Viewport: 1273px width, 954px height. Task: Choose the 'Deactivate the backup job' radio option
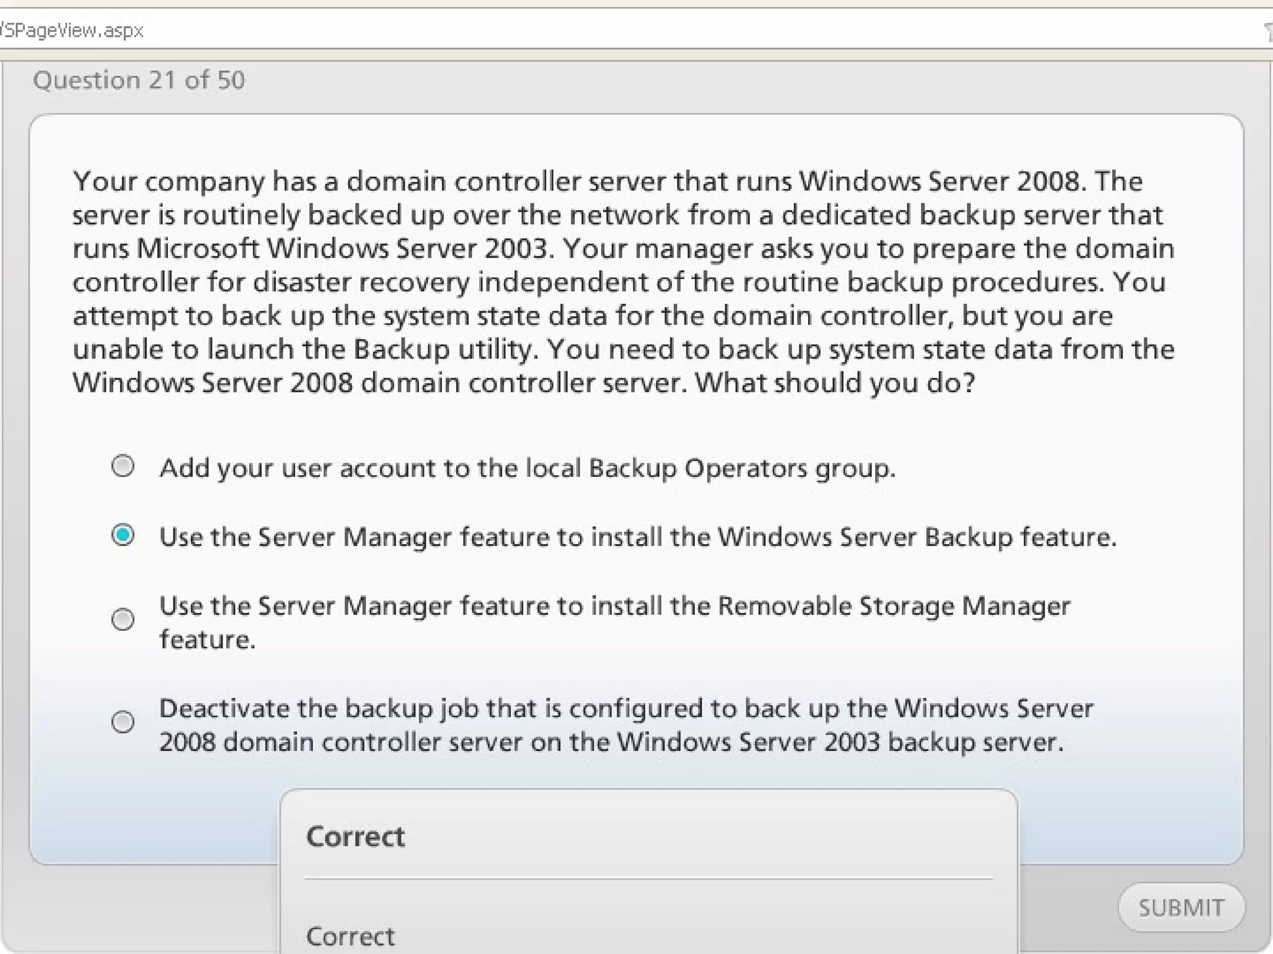[x=122, y=722]
